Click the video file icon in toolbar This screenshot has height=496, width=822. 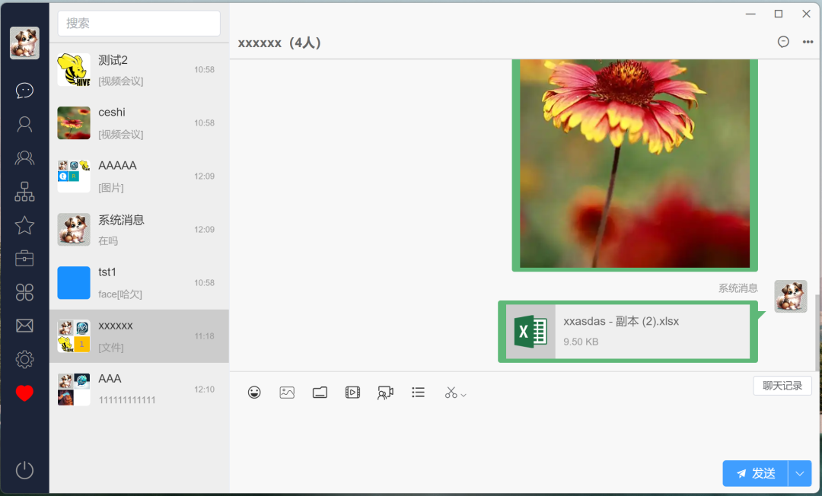(x=352, y=393)
